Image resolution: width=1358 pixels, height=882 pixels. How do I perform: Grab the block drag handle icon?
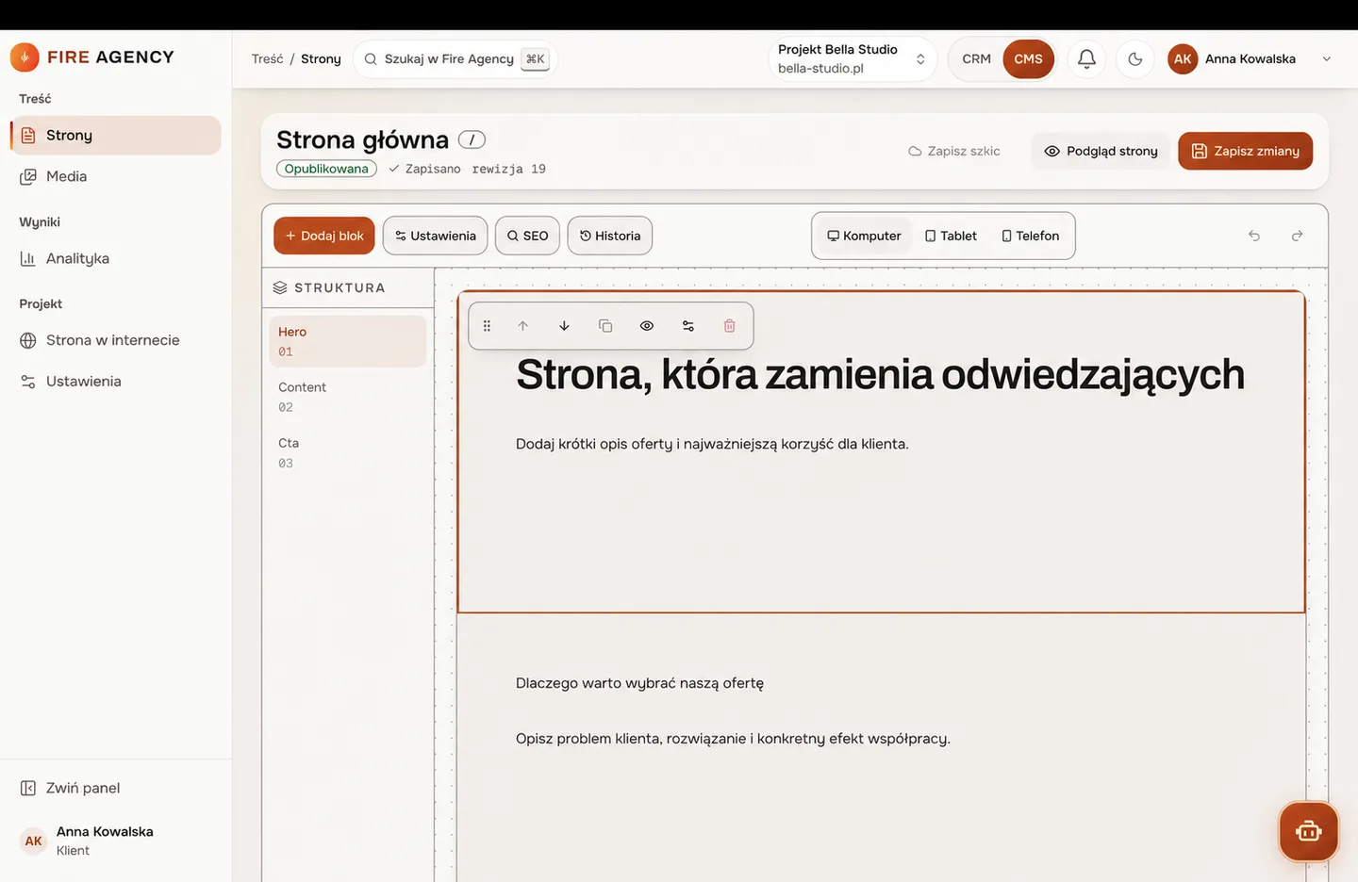487,326
